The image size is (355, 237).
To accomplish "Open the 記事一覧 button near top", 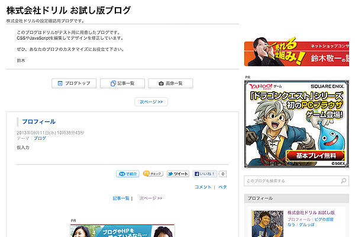I will [x=122, y=83].
